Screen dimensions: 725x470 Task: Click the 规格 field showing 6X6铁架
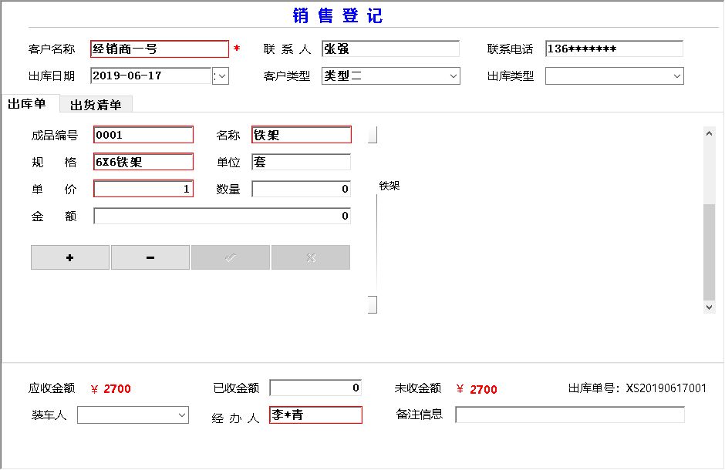click(143, 162)
